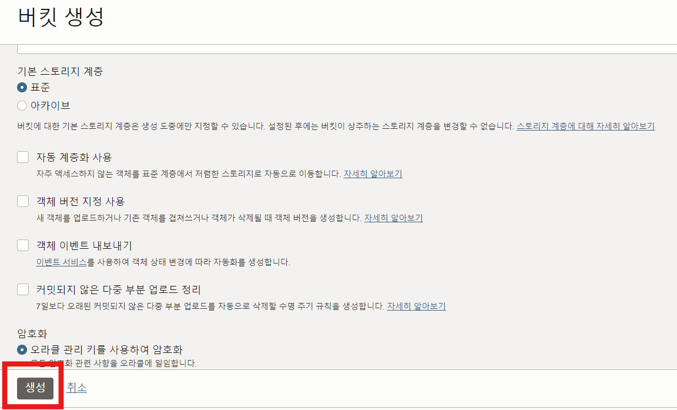Click the 암호화 section label

[x=32, y=334]
